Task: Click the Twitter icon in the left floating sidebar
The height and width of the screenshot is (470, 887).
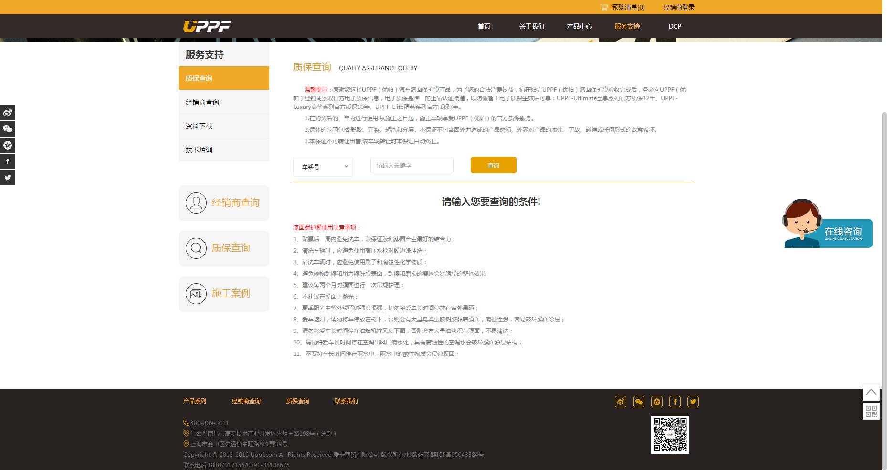Action: click(x=8, y=178)
